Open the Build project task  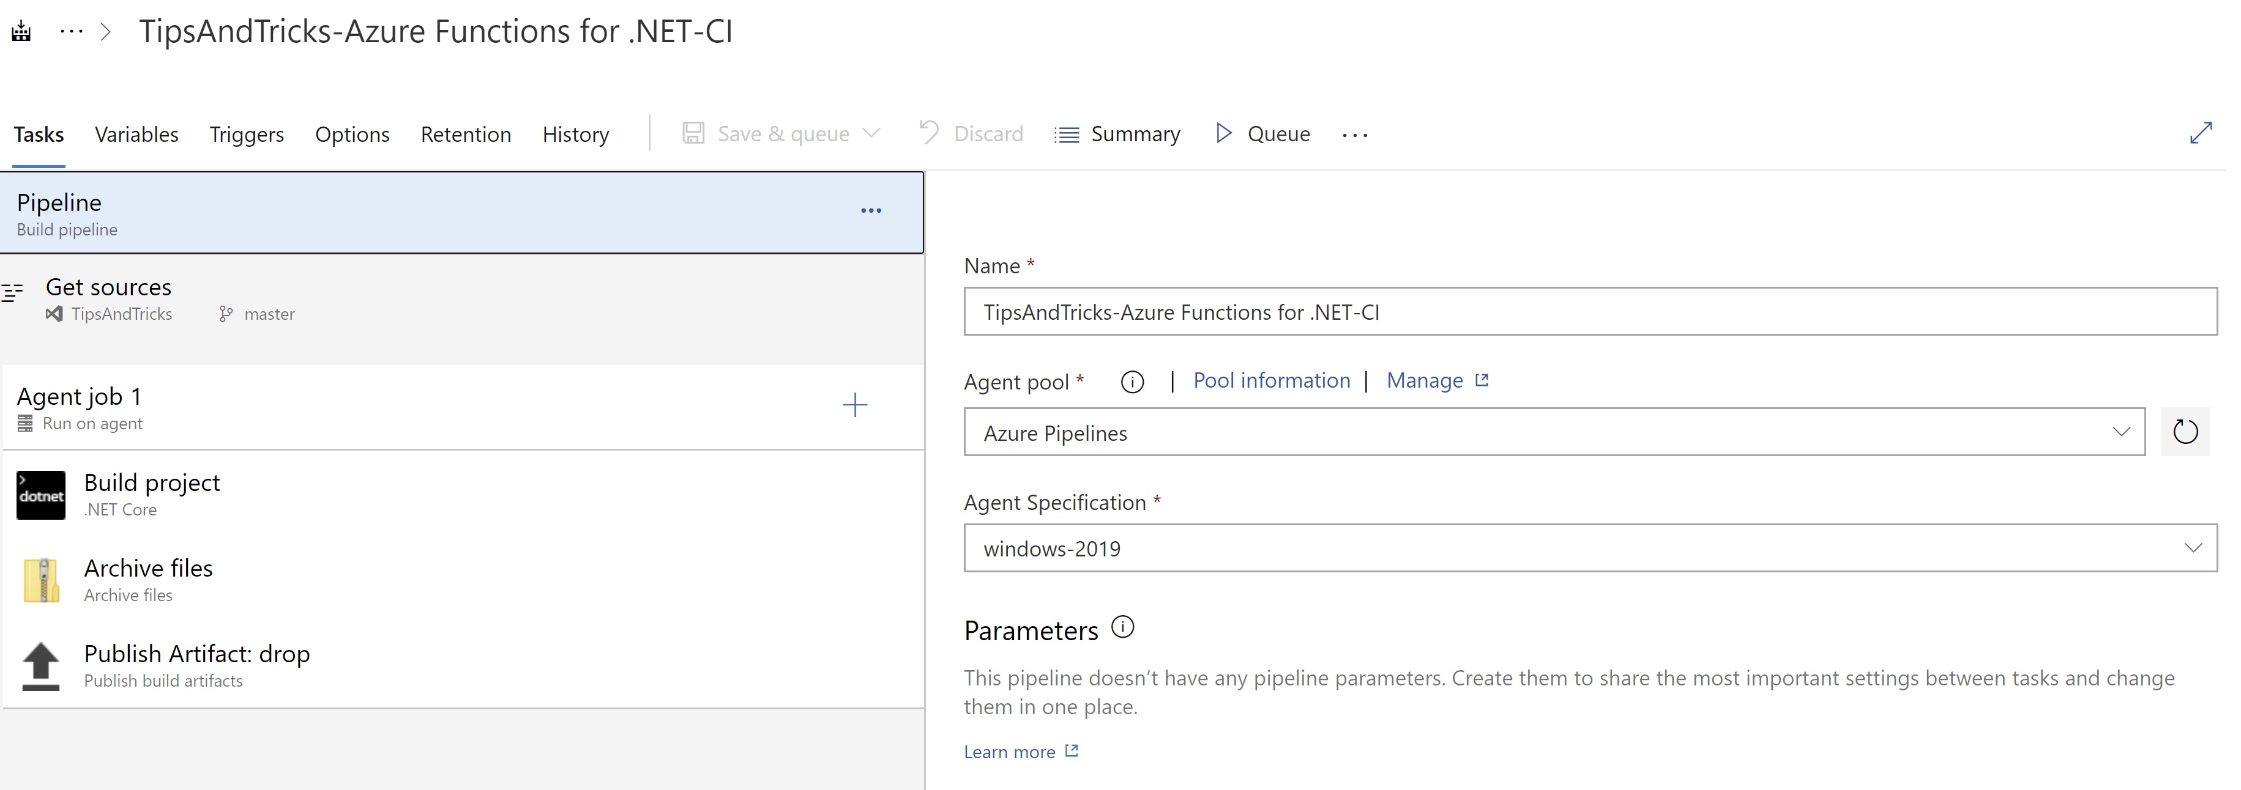463,495
